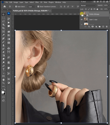
Task: Select the Eraser tool
Action: [x=3, y=52]
